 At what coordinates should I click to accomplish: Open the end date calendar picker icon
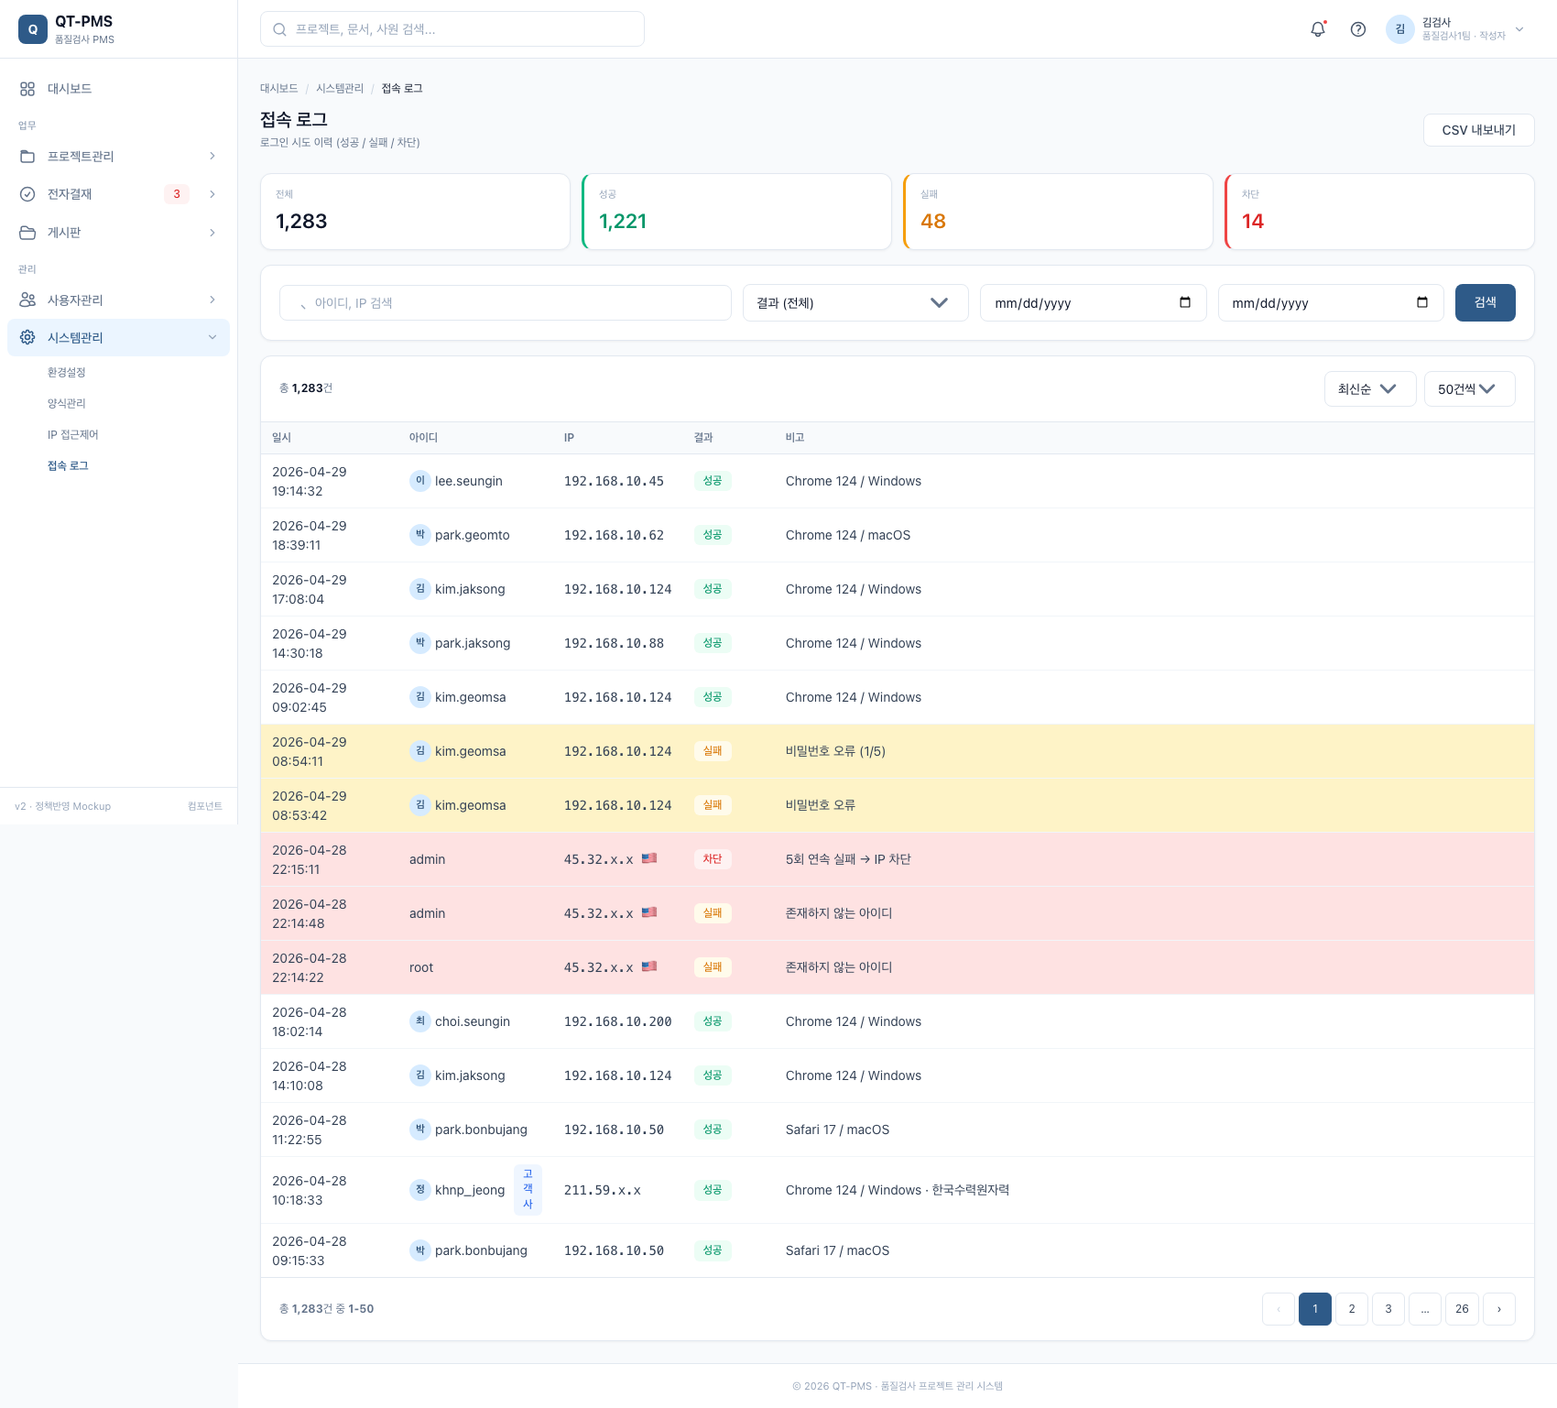1422,302
